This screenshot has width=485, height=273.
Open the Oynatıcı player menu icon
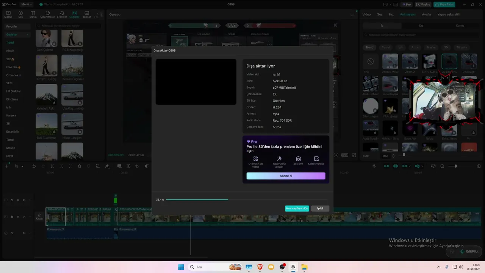[352, 14]
